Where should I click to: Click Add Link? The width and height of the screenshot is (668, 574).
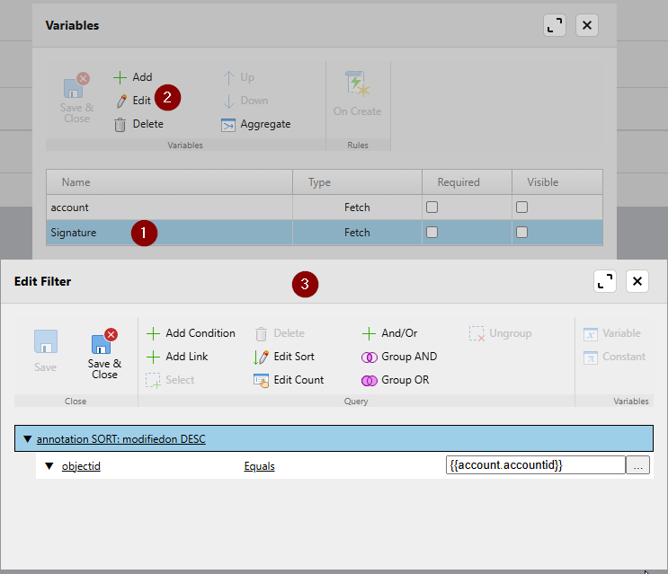[177, 357]
